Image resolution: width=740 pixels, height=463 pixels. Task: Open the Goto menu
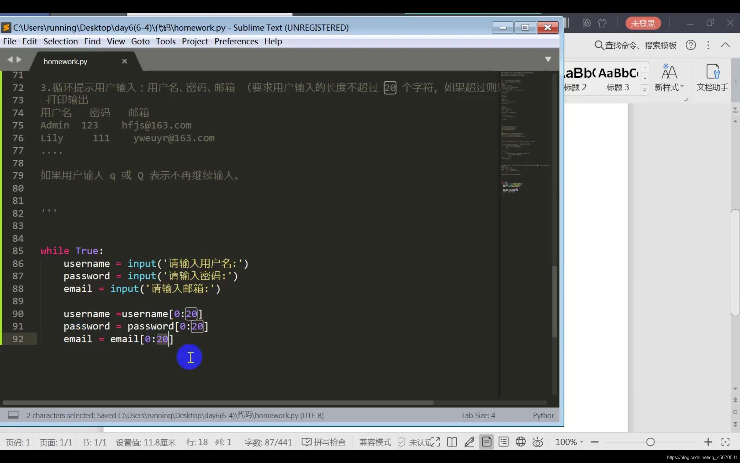click(x=140, y=41)
